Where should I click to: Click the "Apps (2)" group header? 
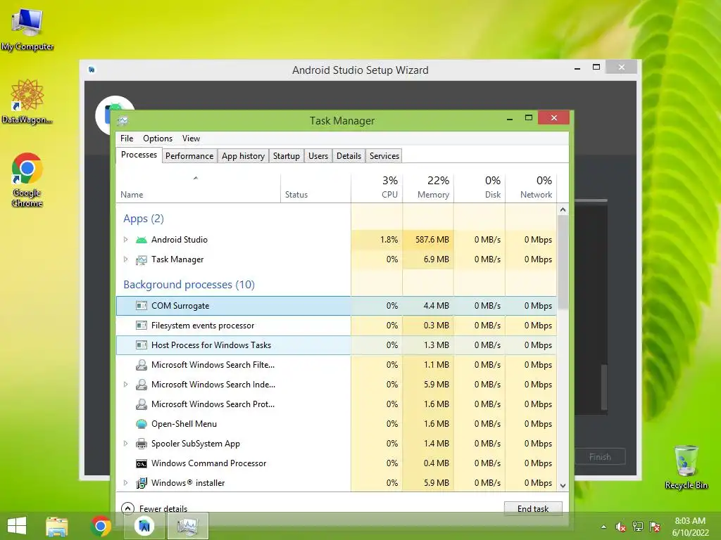144,219
